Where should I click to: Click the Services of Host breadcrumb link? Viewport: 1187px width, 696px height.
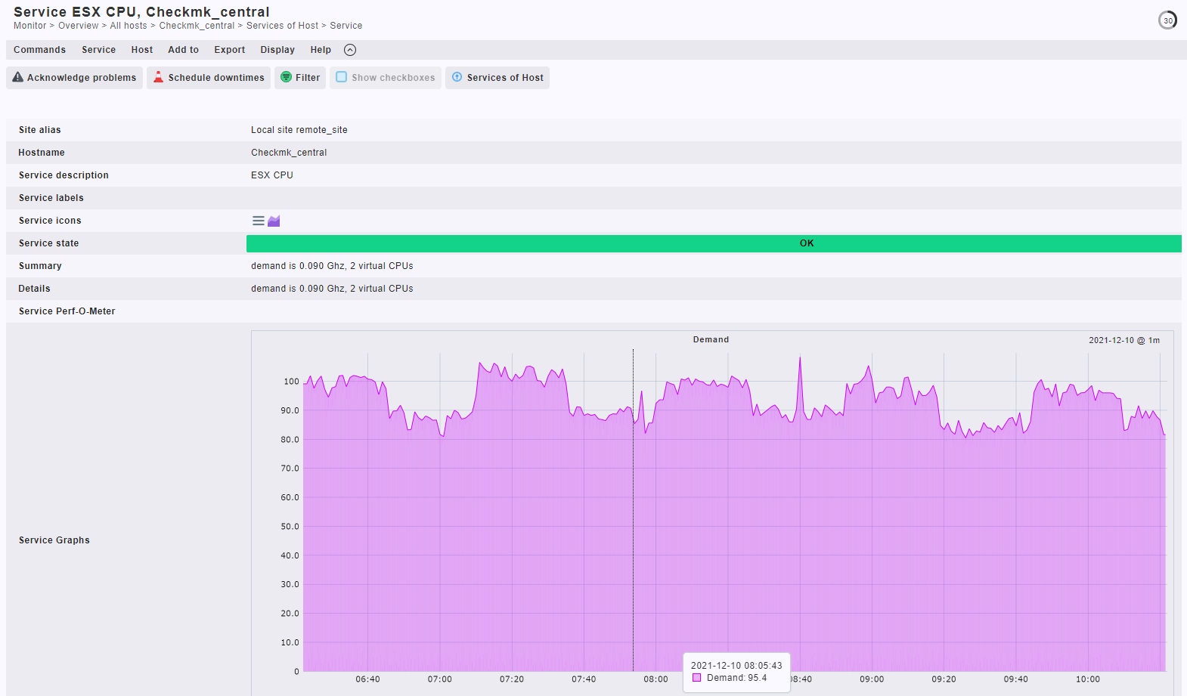point(283,26)
